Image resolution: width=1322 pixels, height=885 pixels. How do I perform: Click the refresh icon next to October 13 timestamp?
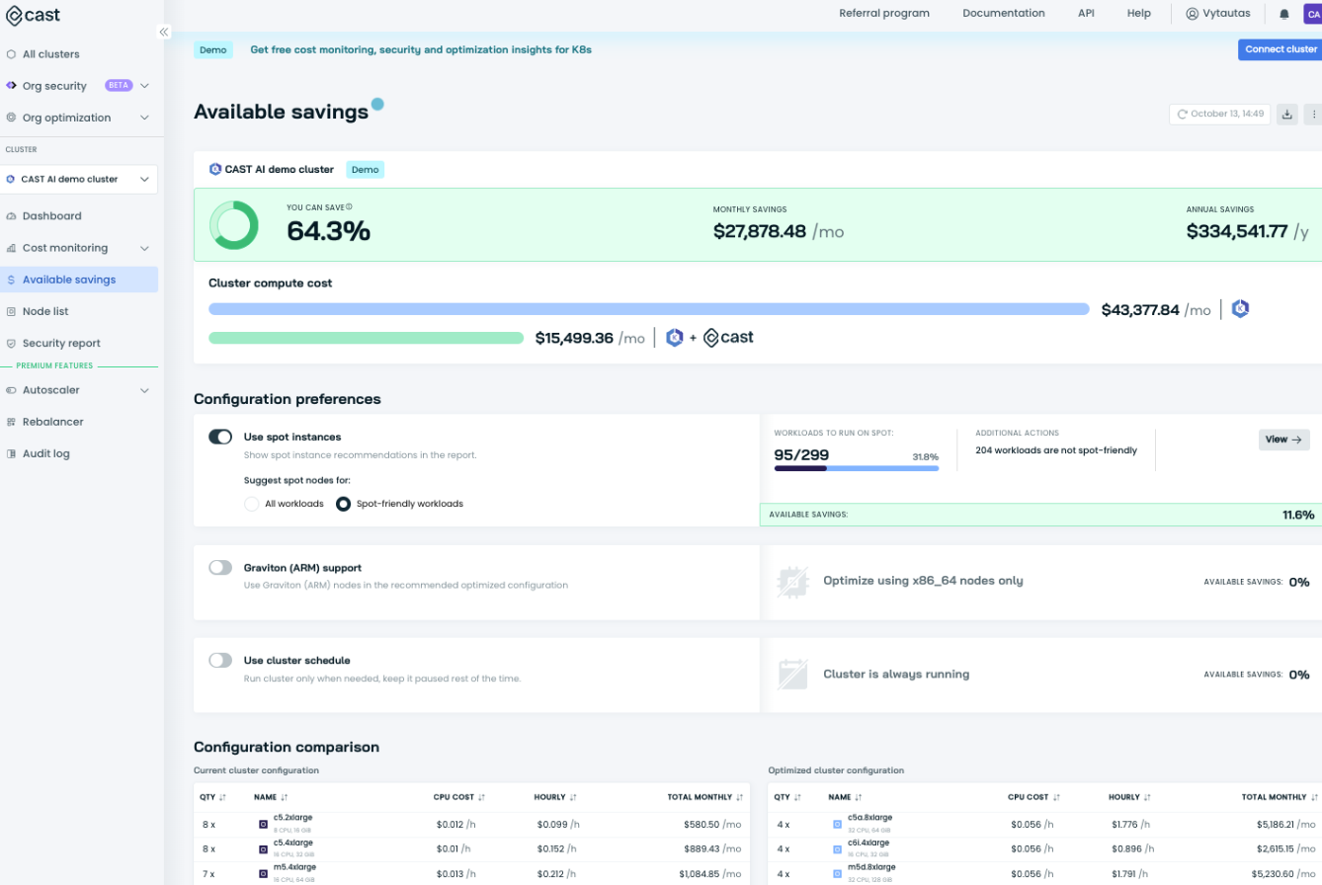point(1184,114)
